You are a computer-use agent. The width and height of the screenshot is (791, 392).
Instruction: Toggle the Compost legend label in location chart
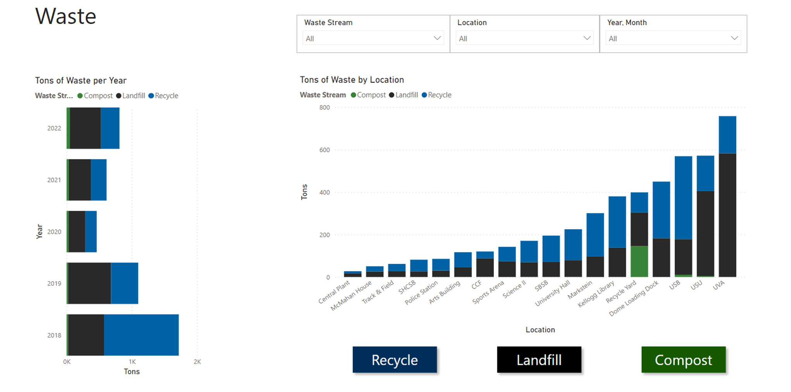pos(371,95)
